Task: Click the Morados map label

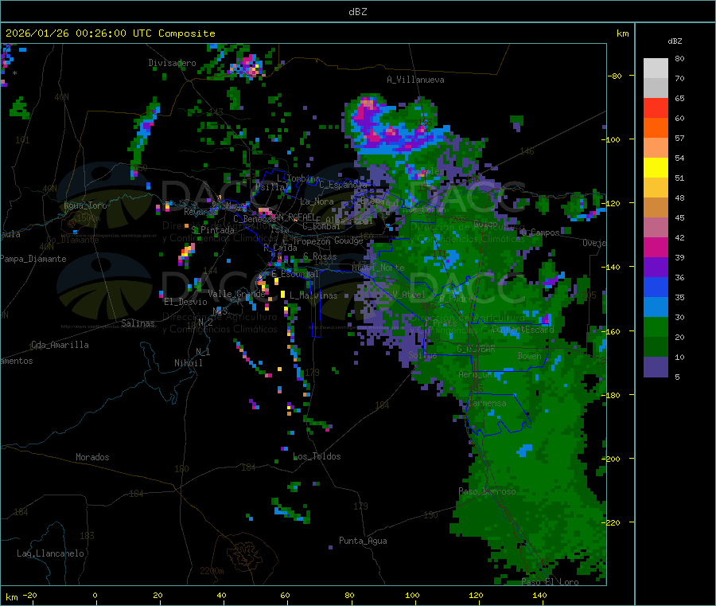Action: pos(92,457)
